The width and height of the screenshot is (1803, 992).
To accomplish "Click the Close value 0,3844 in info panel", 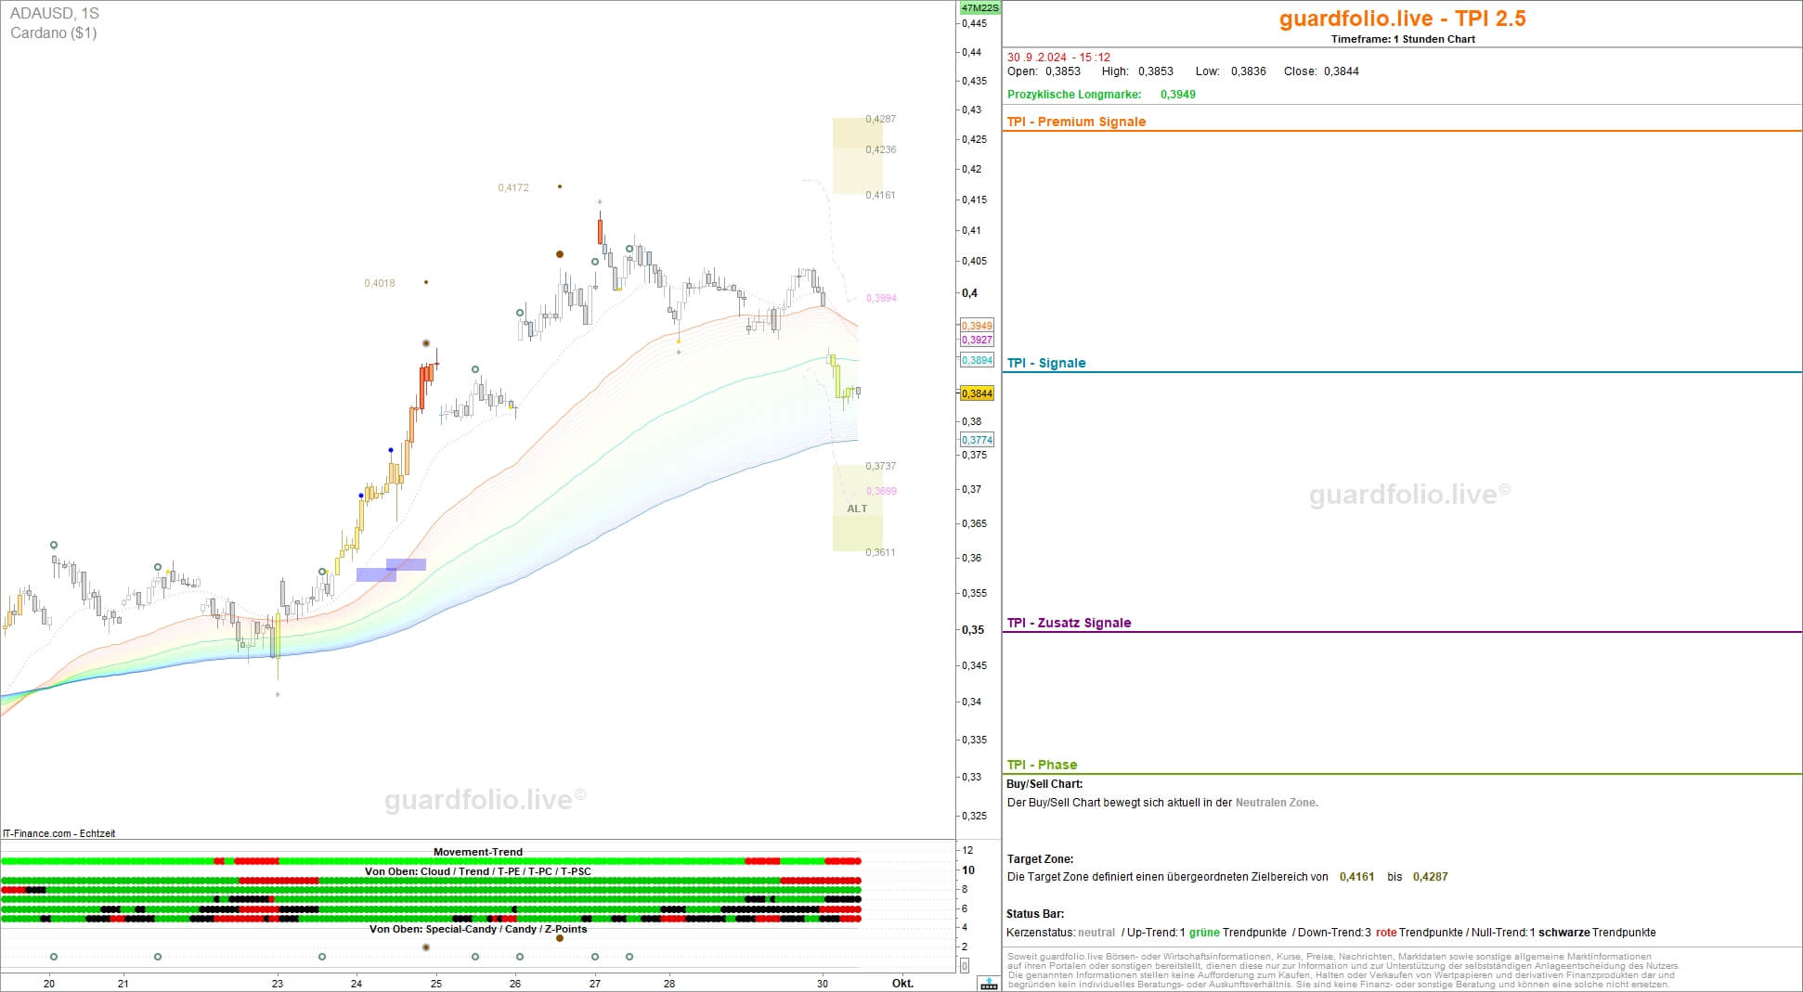I will pyautogui.click(x=1341, y=71).
